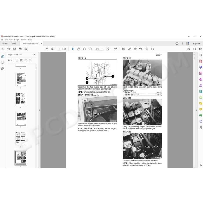Image resolution: width=203 pixels, height=203 pixels.
Task: Rotate counterclockwise in the thumbnails panel
Action: 26,60
